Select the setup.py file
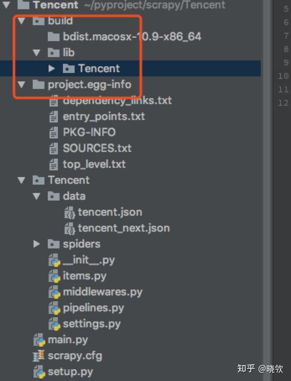The width and height of the screenshot is (291, 381). pos(70,372)
